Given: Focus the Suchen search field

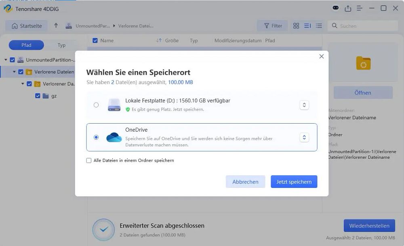Looking at the screenshot, I should click(363, 26).
